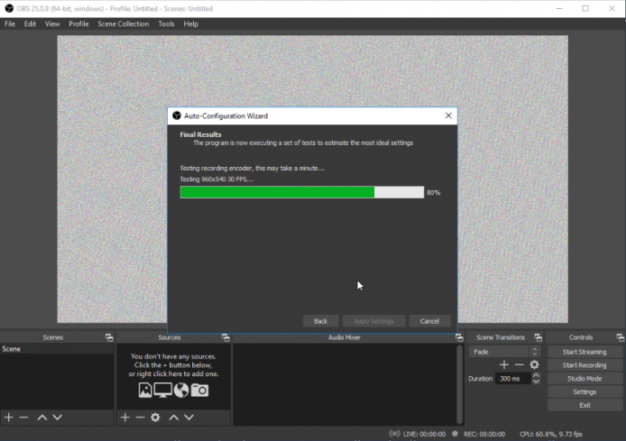
Task: Add a scene transition plus icon
Action: click(x=504, y=364)
